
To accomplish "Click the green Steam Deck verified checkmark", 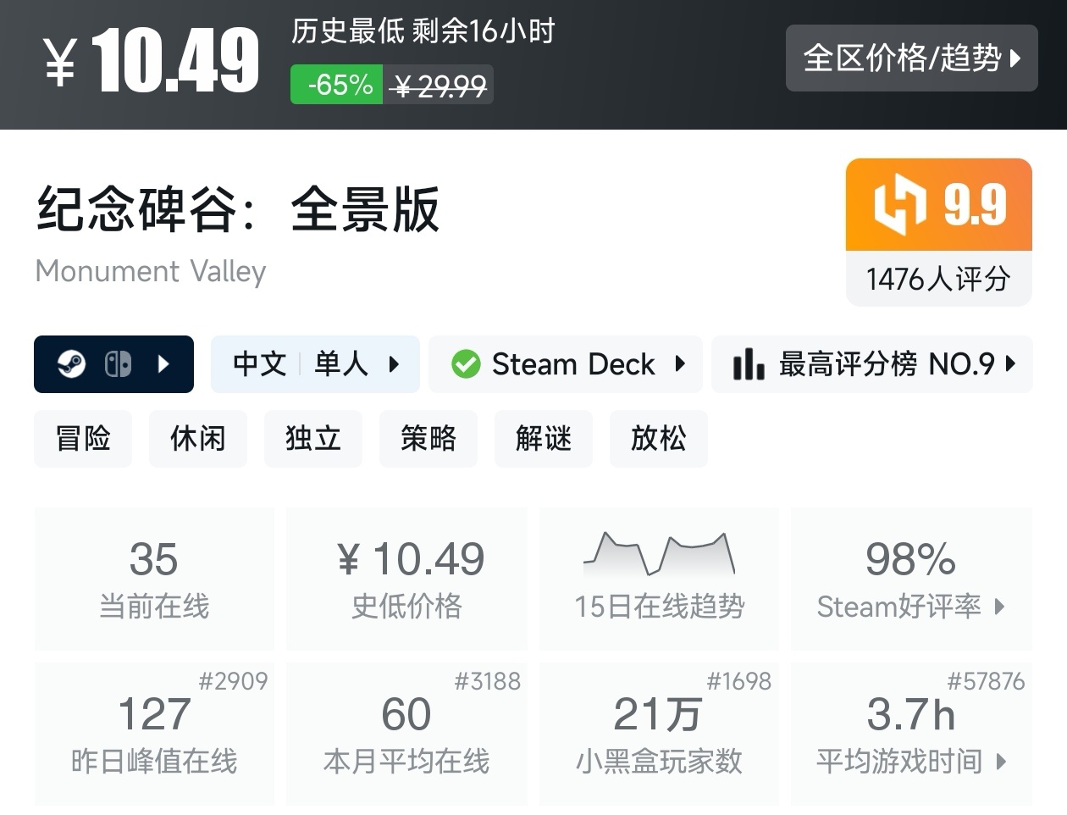I will (466, 364).
